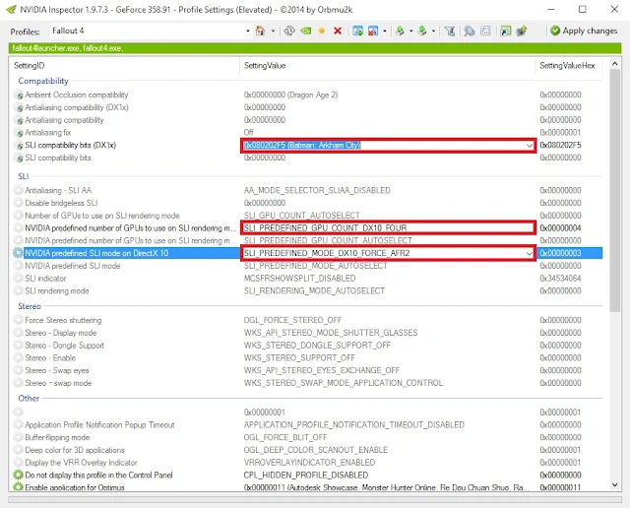
Task: Select Number of GPUs to use on SLI rendering mode
Action: tap(307, 216)
